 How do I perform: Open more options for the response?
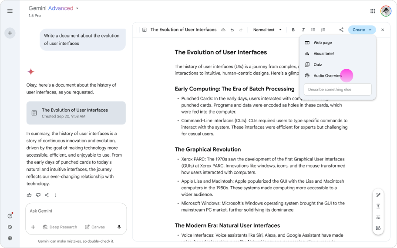tap(55, 195)
